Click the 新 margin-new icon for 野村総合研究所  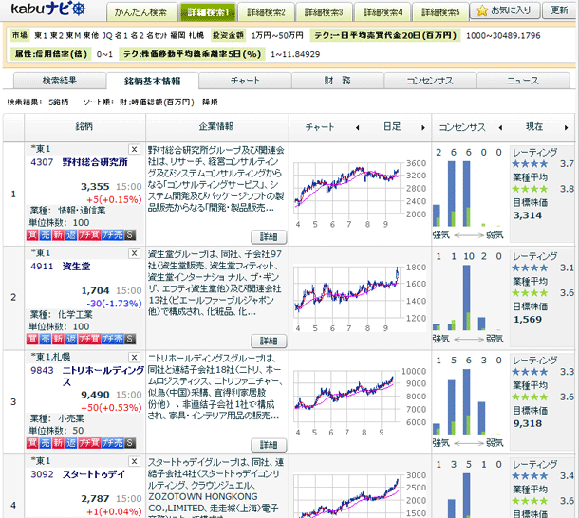tap(58, 235)
